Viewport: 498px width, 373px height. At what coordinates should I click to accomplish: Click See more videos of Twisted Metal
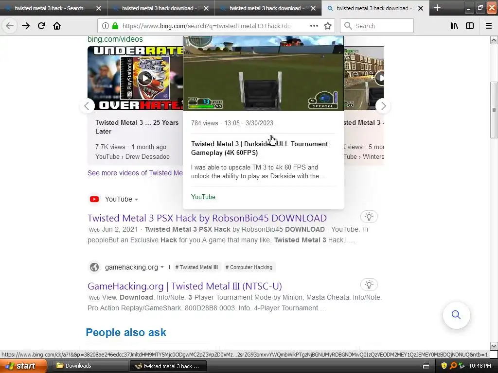click(x=135, y=173)
